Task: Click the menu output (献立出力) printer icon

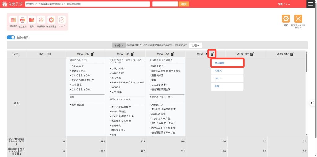Action: coord(22,20)
